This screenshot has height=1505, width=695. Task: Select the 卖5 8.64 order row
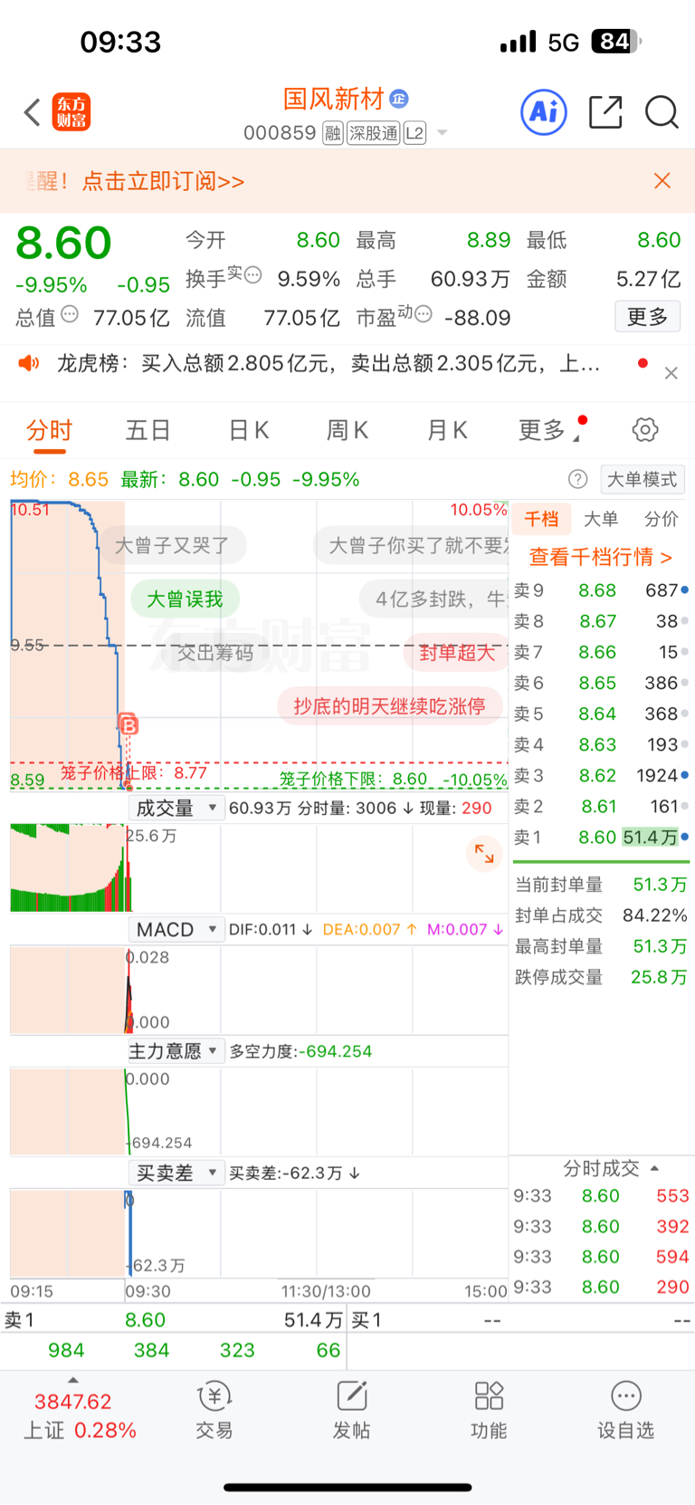601,714
